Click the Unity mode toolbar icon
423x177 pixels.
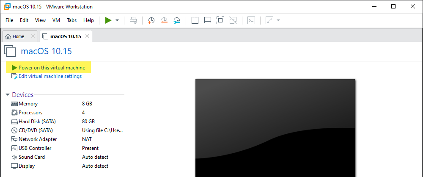pyautogui.click(x=233, y=21)
